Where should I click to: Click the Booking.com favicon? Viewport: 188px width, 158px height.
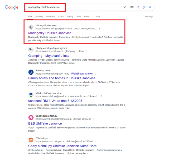(x=31, y=72)
